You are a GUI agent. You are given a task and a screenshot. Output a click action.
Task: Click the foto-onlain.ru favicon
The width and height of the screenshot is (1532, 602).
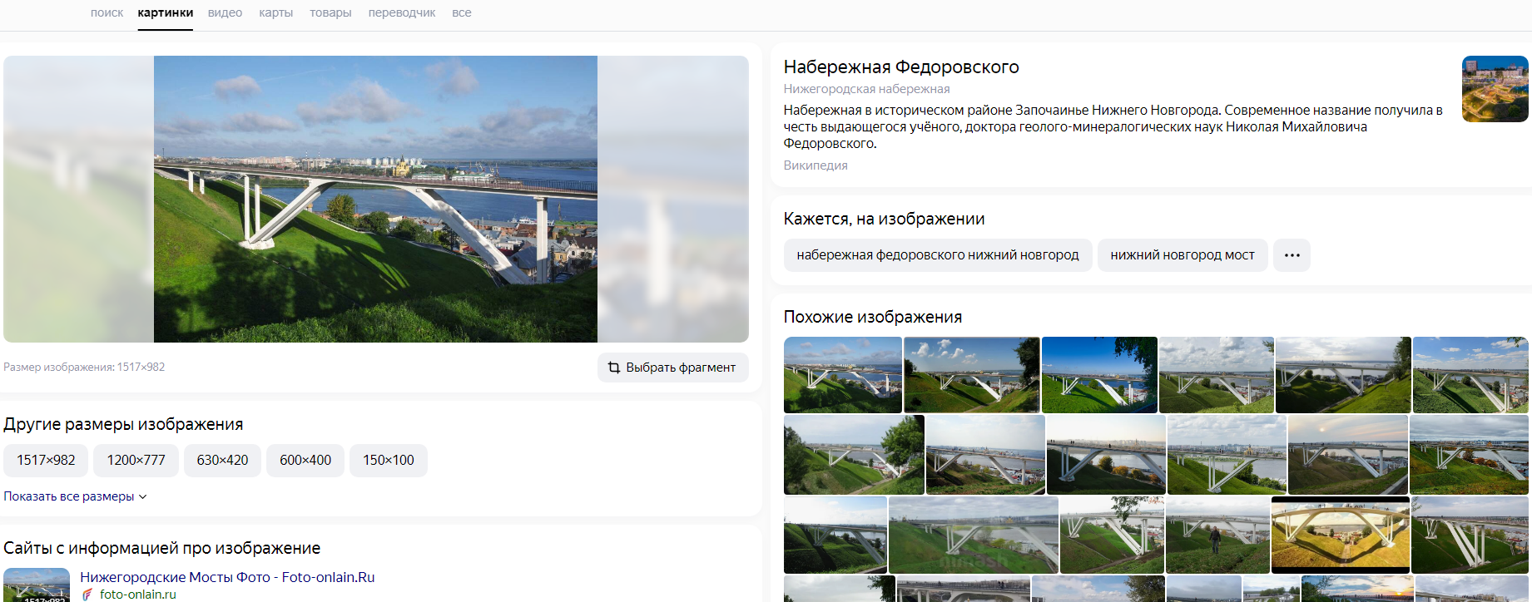click(x=87, y=595)
